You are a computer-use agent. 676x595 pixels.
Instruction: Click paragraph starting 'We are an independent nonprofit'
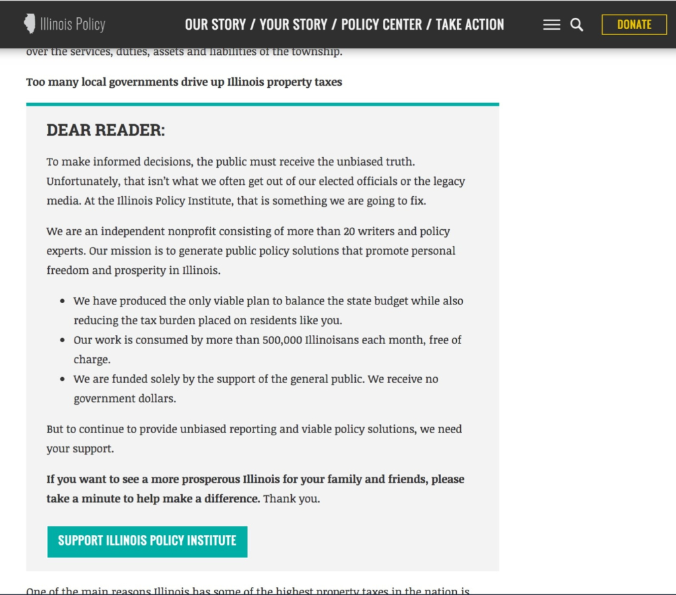tap(251, 250)
